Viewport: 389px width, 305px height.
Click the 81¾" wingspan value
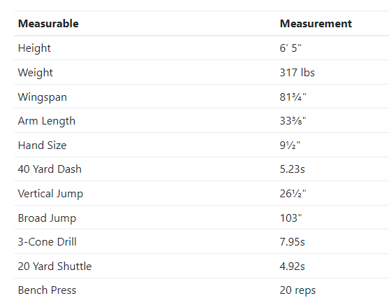293,97
